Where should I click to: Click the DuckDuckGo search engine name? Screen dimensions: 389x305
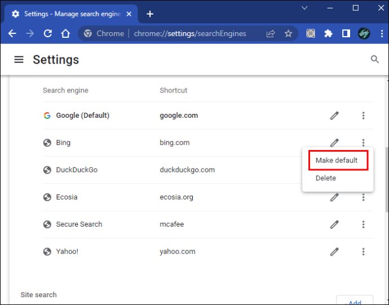click(x=77, y=170)
